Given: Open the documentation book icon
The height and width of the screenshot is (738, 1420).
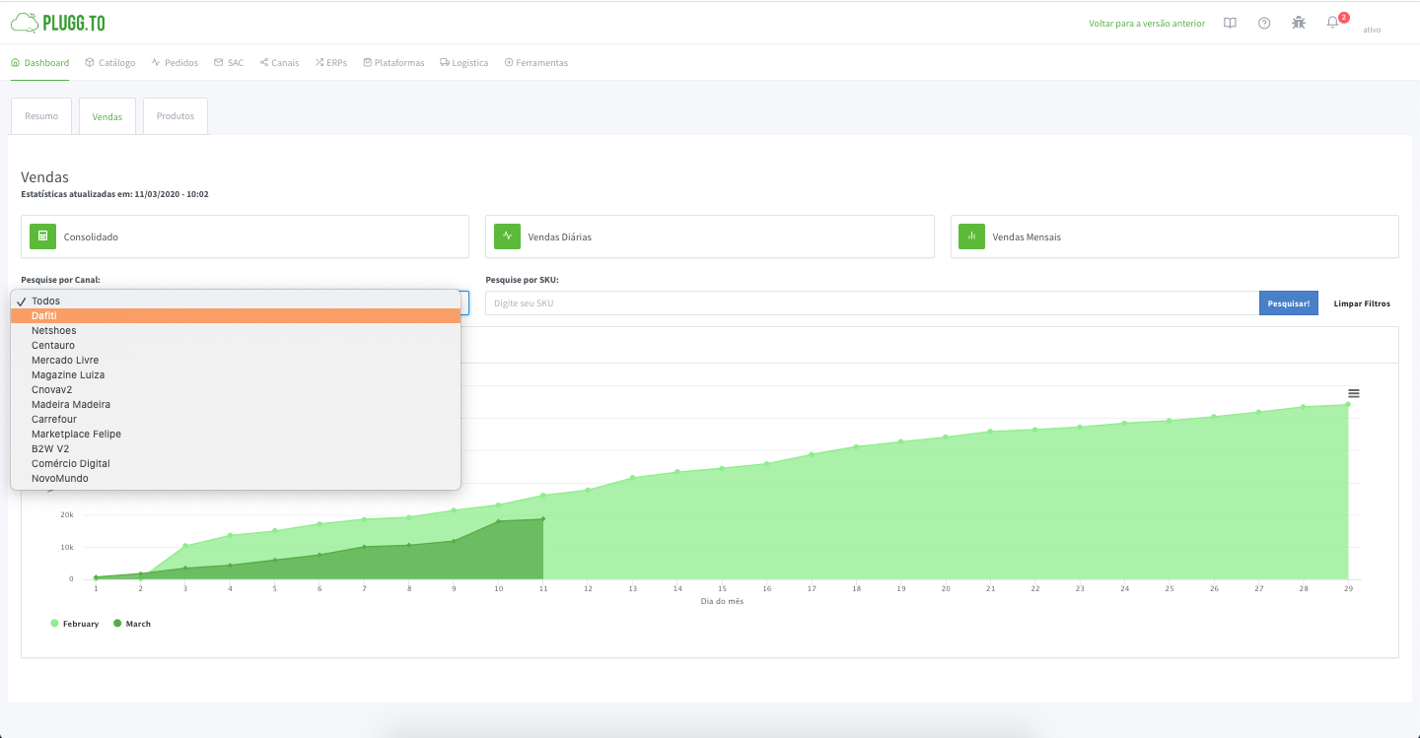Looking at the screenshot, I should (x=1230, y=22).
